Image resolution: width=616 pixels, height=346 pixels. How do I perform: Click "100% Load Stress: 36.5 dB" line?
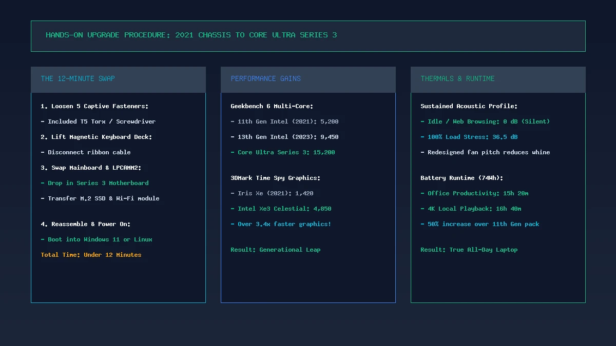point(469,137)
